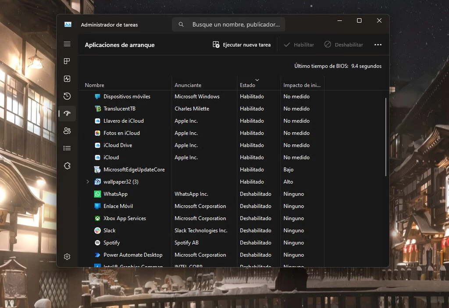
Task: Select the Power Automate Desktop name
Action: pyautogui.click(x=133, y=255)
